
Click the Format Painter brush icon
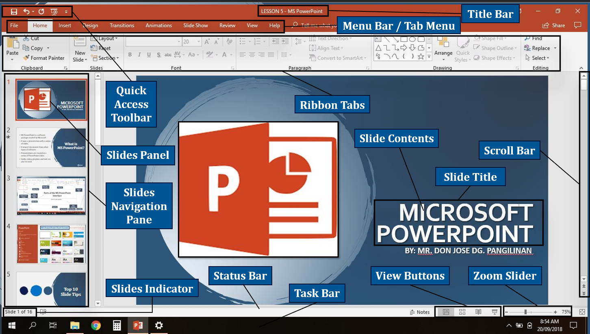26,58
